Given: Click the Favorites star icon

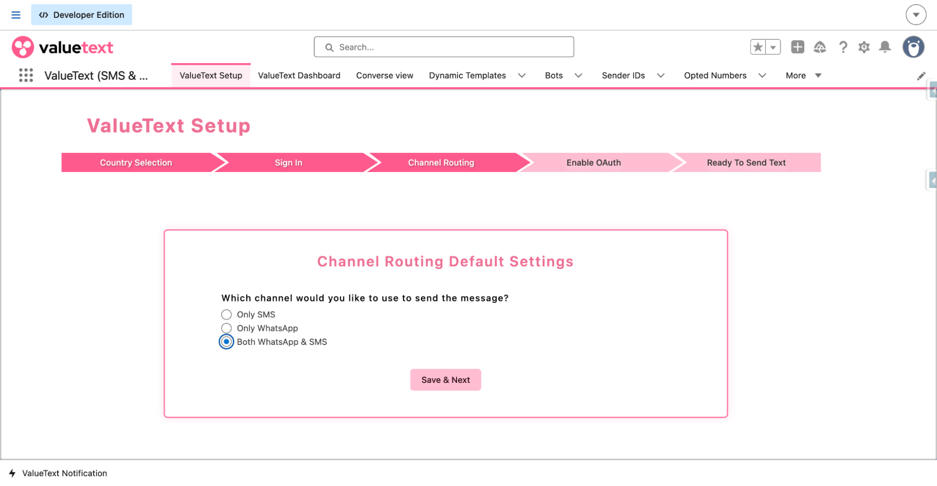Looking at the screenshot, I should 758,47.
